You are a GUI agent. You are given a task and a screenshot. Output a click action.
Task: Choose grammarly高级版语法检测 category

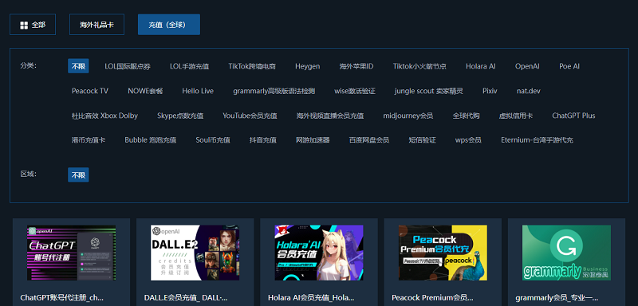274,91
